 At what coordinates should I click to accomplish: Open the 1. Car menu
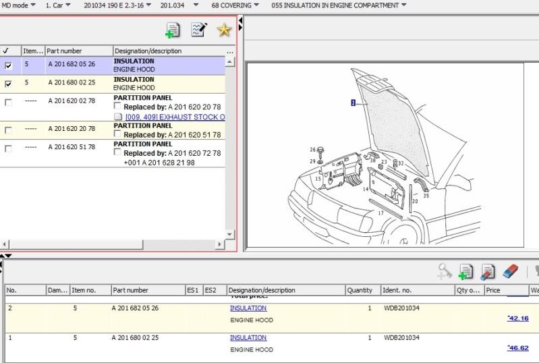click(58, 5)
